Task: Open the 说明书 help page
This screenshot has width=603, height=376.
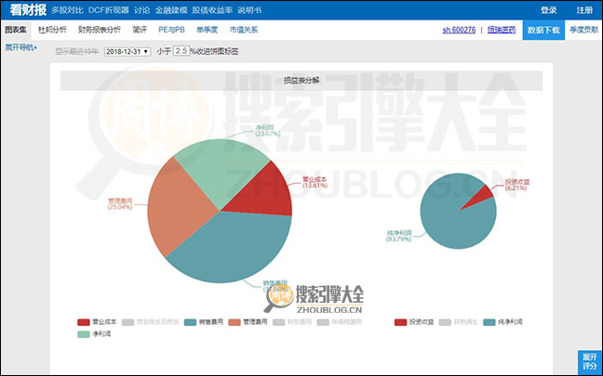Action: 249,10
